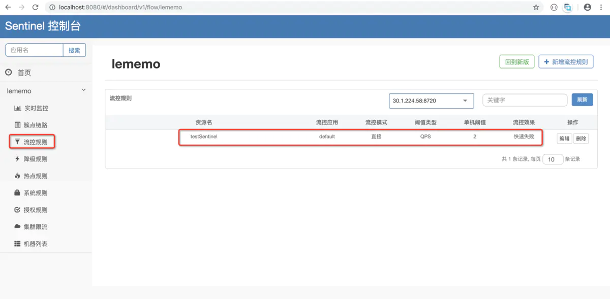Bookmark this page with the star icon
The width and height of the screenshot is (610, 299).
point(536,8)
